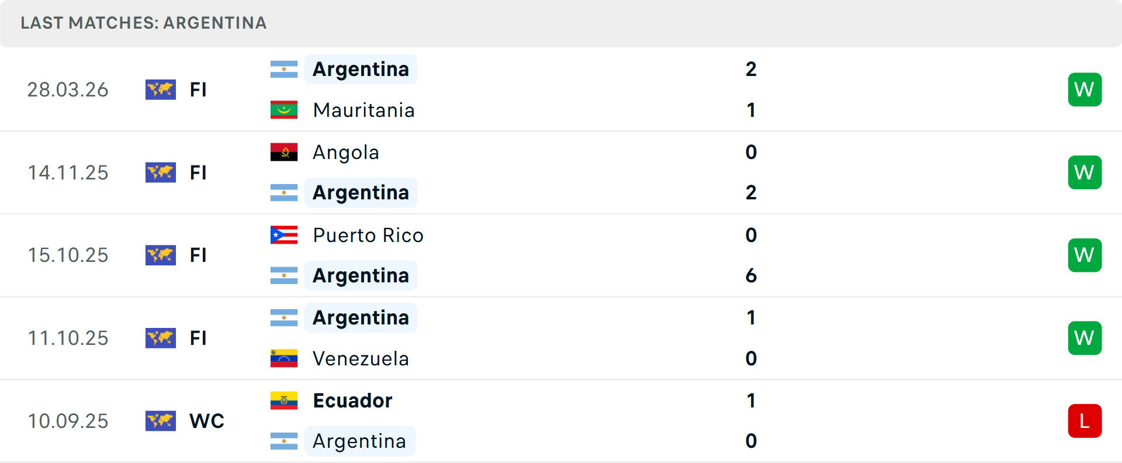Select the WC competition label
The height and width of the screenshot is (463, 1122).
tap(206, 421)
